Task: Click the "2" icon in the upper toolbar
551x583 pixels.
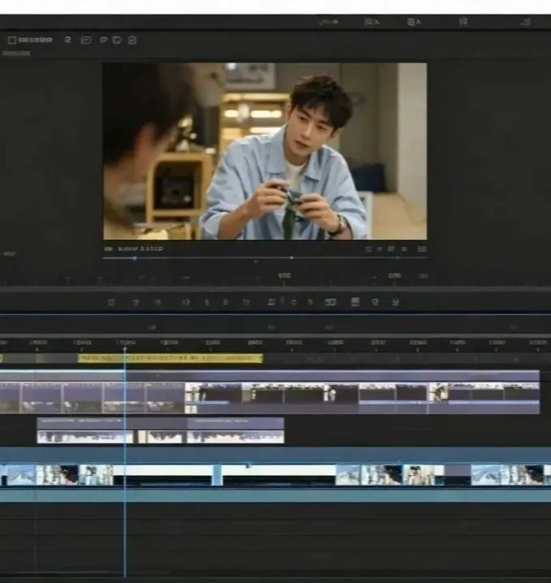Action: (67, 40)
